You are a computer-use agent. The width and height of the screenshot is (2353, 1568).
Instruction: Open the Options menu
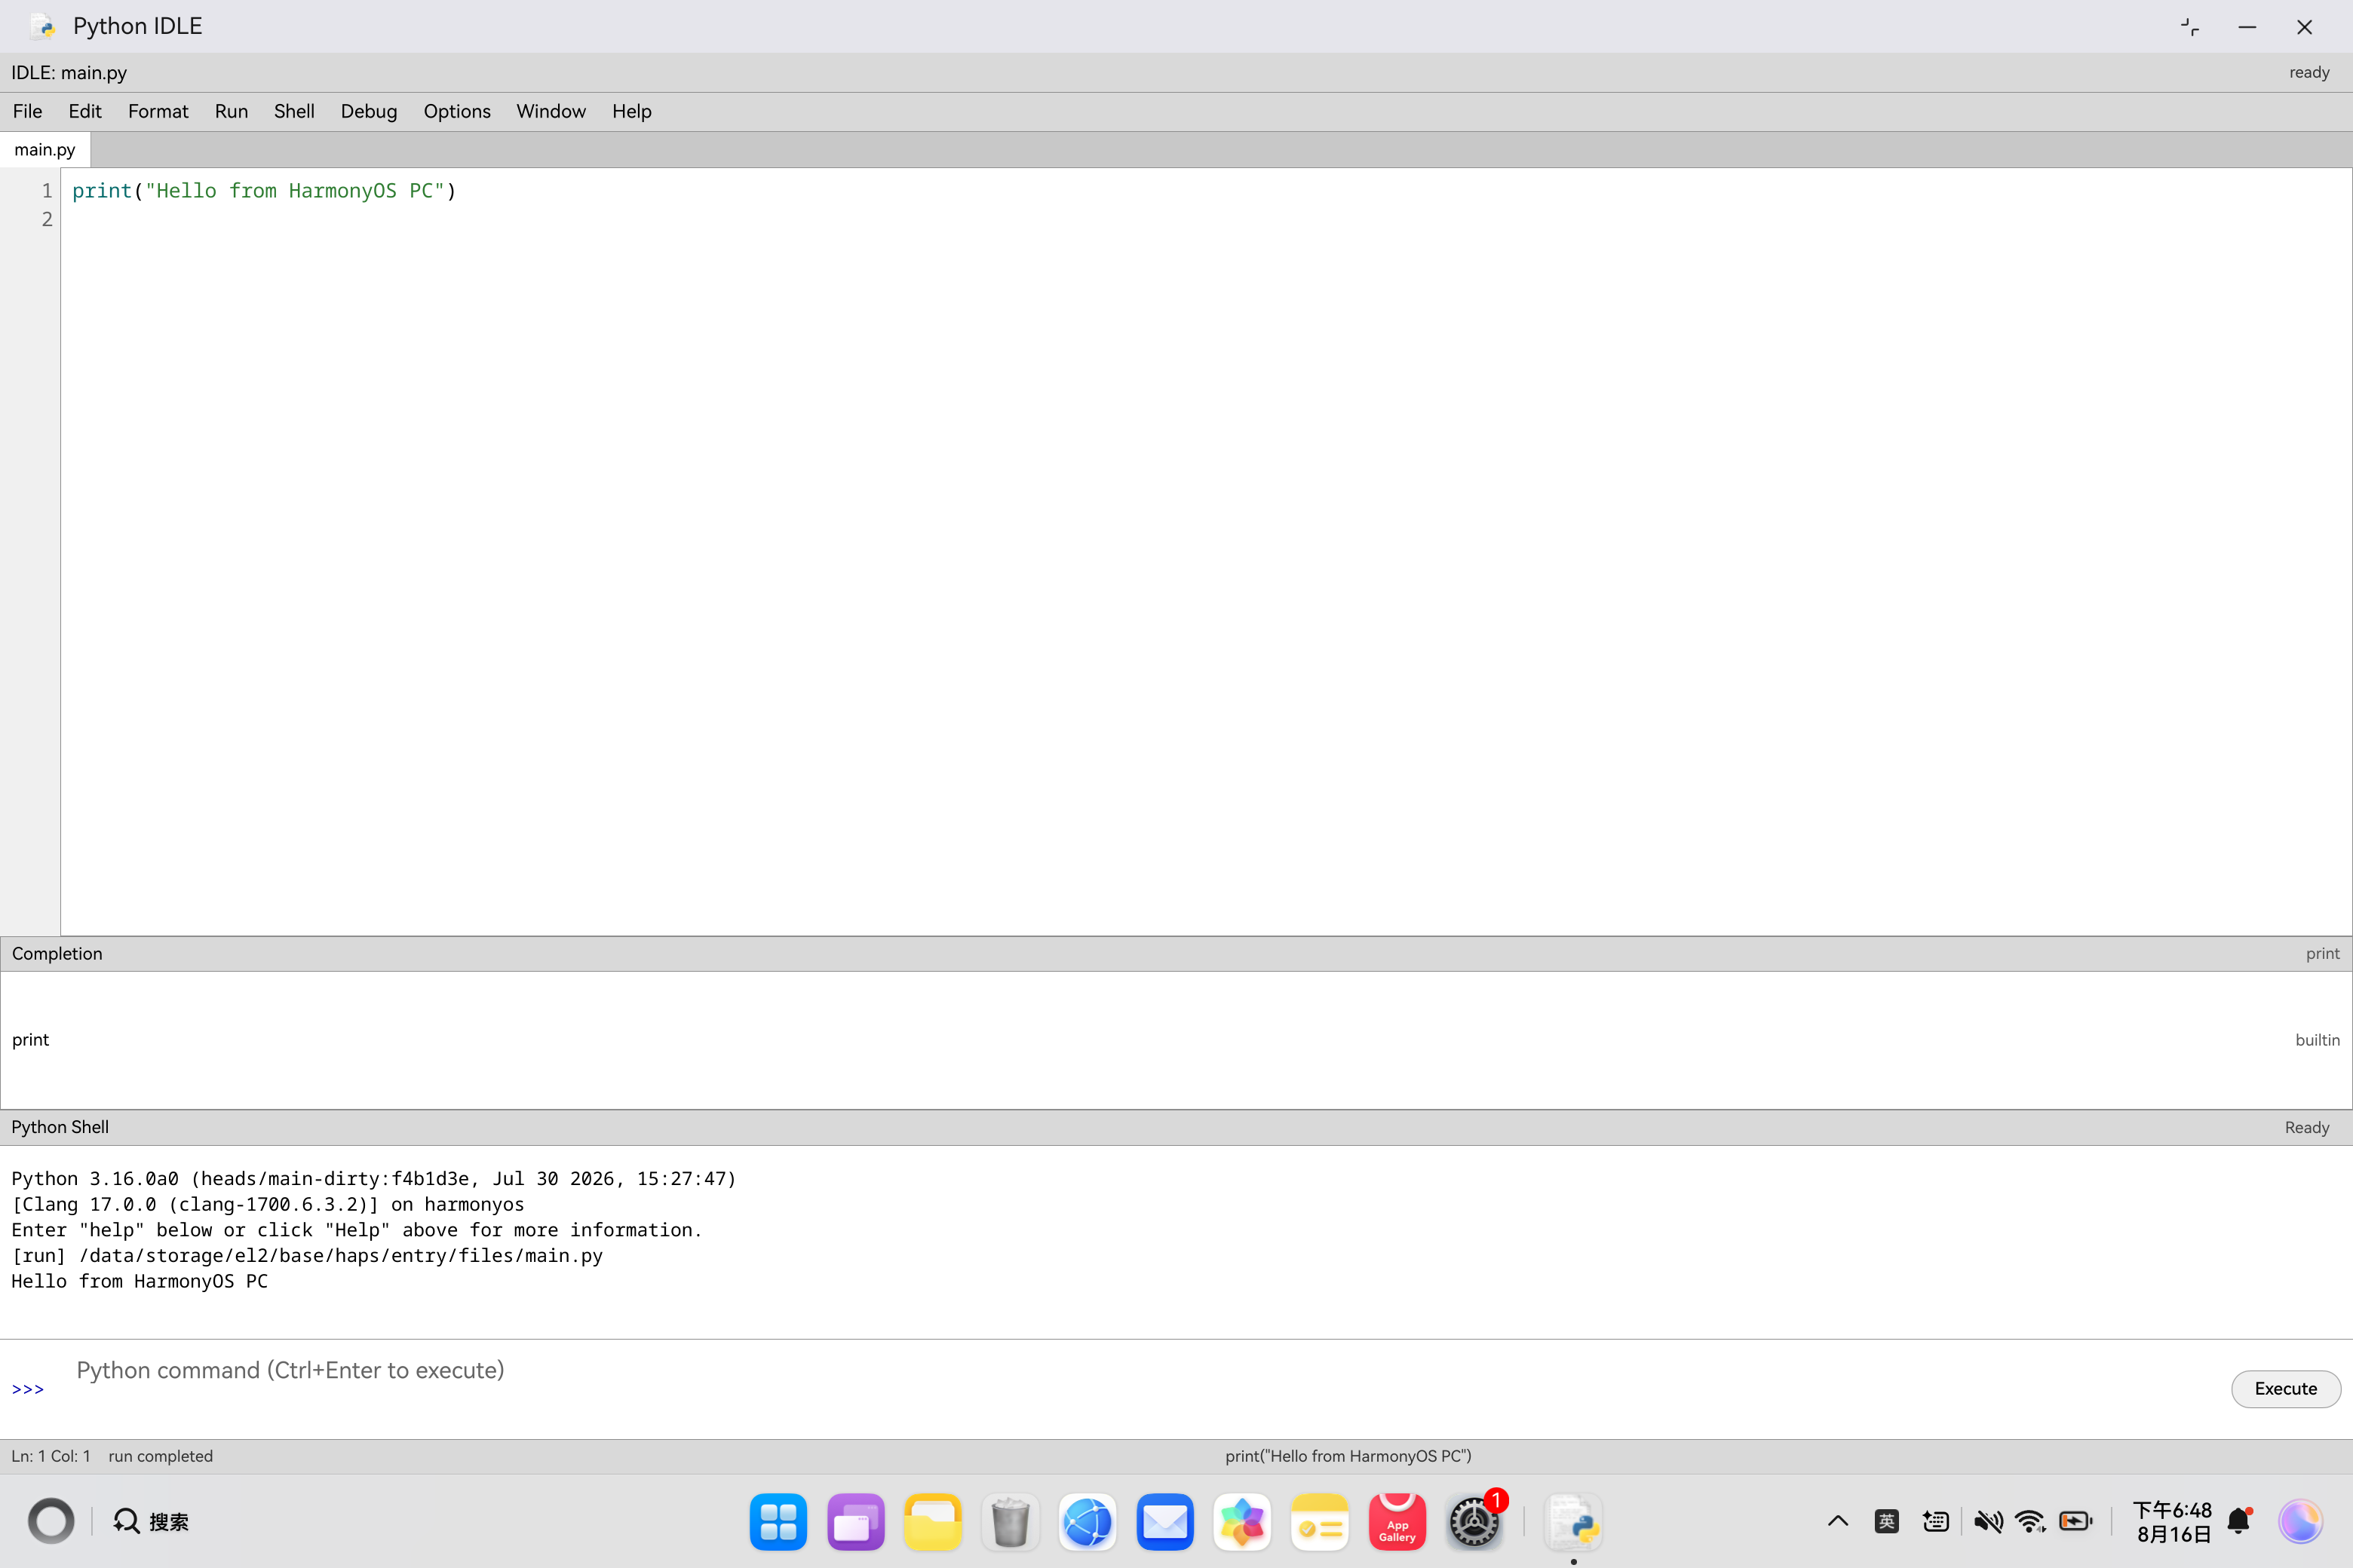tap(456, 111)
